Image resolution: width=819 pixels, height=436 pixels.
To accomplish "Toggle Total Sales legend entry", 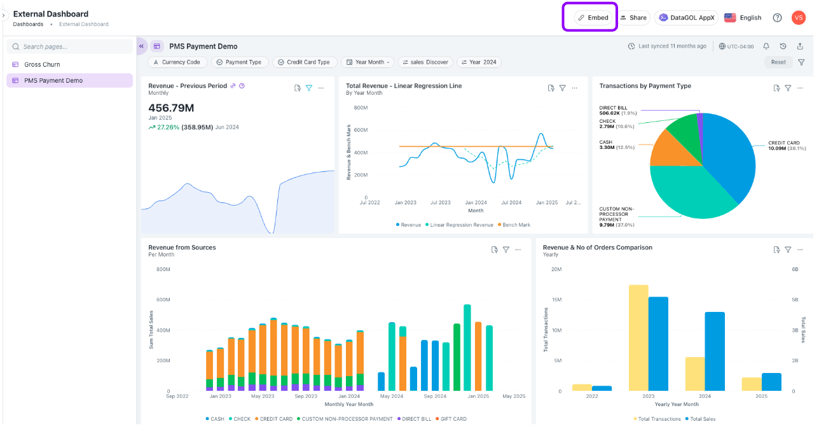I will (700, 419).
